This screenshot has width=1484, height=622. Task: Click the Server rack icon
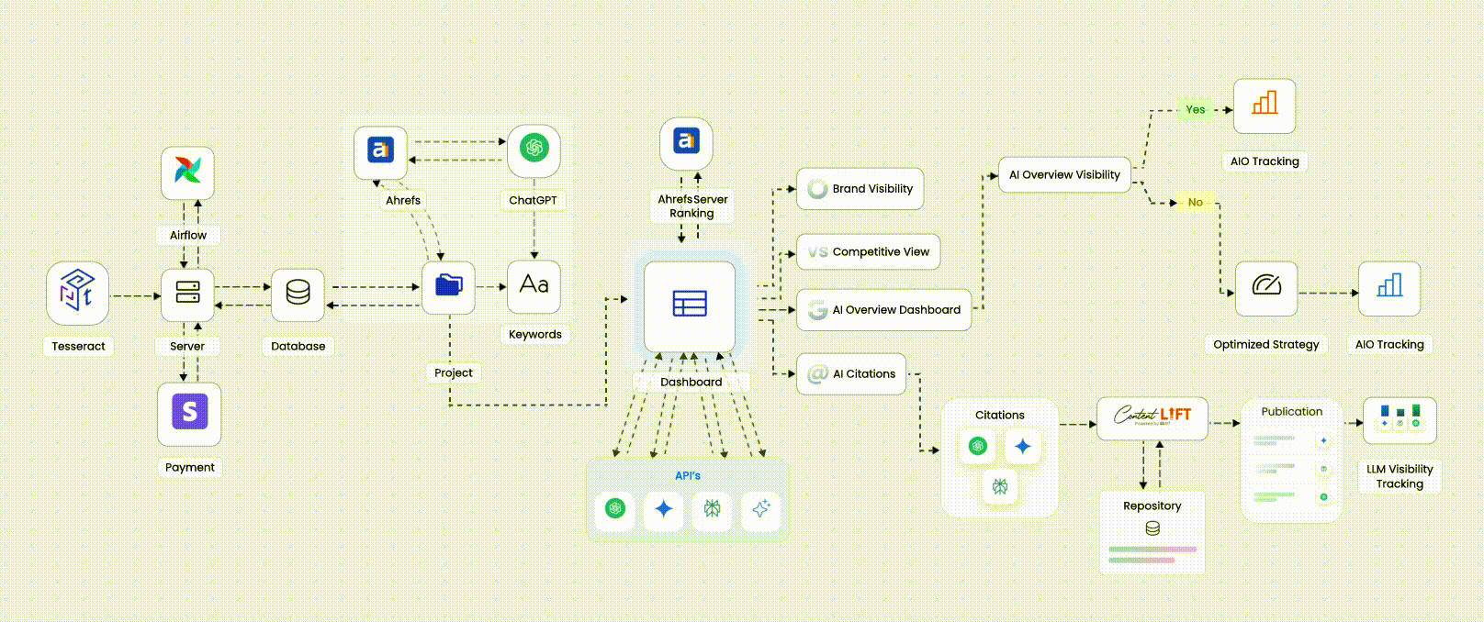(187, 294)
